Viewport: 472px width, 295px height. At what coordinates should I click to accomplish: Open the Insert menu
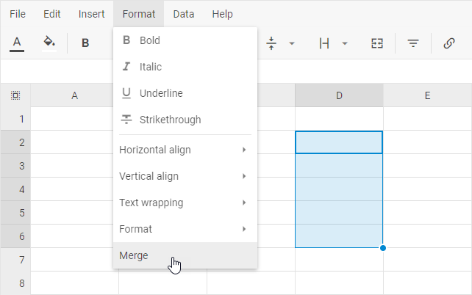point(91,14)
